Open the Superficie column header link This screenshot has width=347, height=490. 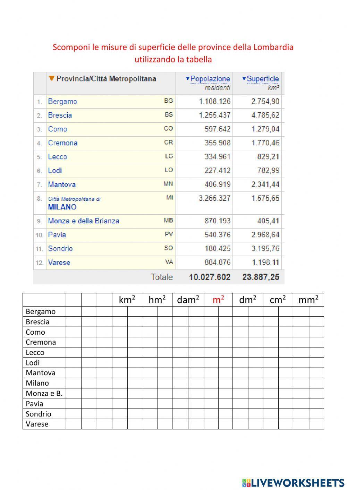tap(263, 79)
